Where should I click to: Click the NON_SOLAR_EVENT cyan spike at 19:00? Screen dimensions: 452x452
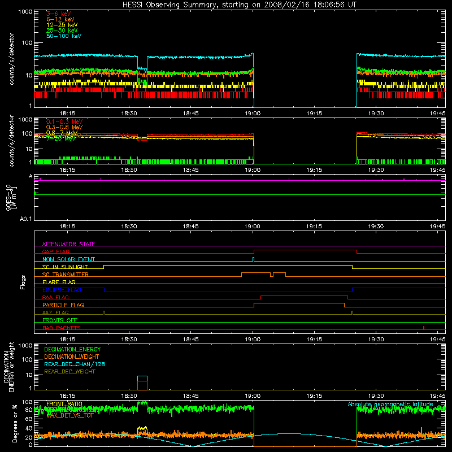click(x=253, y=259)
